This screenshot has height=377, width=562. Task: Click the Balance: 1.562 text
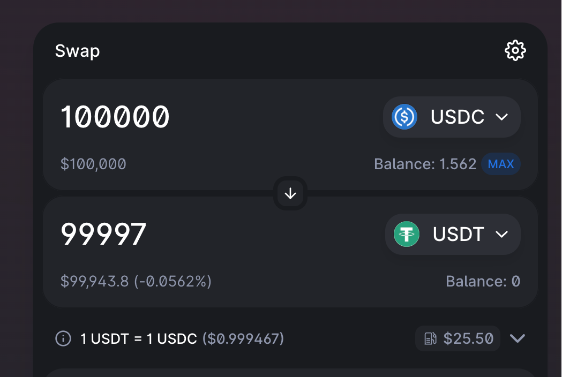[x=425, y=164]
